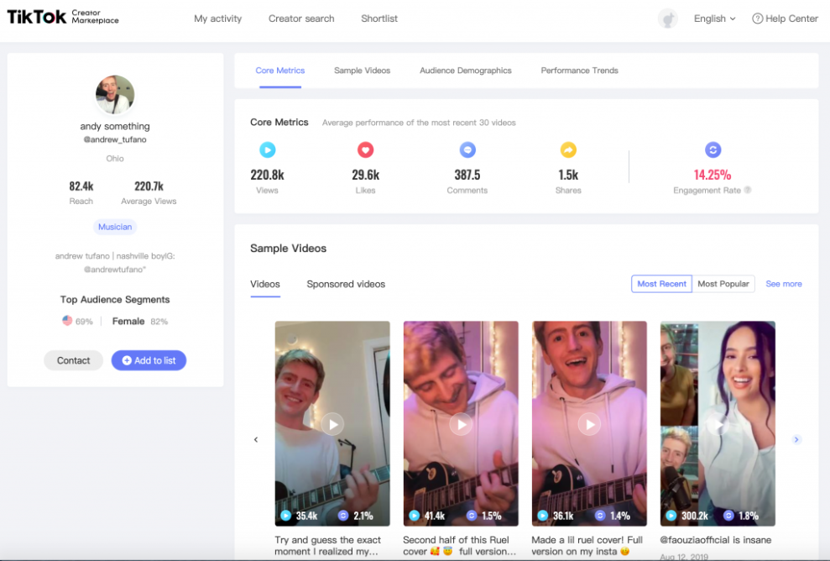
Task: Click the '@faouziaofficial is insane' caption
Action: (x=716, y=540)
